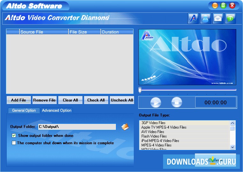Click the Duration column header
The height and width of the screenshot is (172, 243).
(117, 32)
